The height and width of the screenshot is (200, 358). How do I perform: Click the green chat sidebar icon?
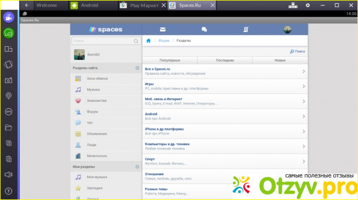tap(9, 34)
